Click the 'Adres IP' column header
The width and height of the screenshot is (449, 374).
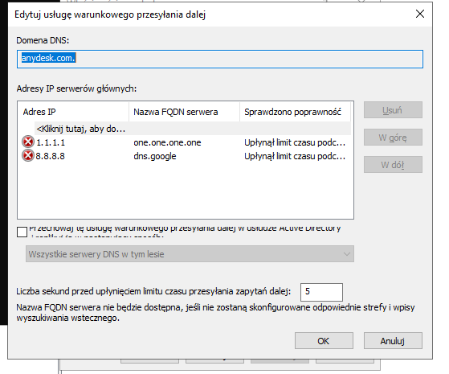[x=73, y=112]
